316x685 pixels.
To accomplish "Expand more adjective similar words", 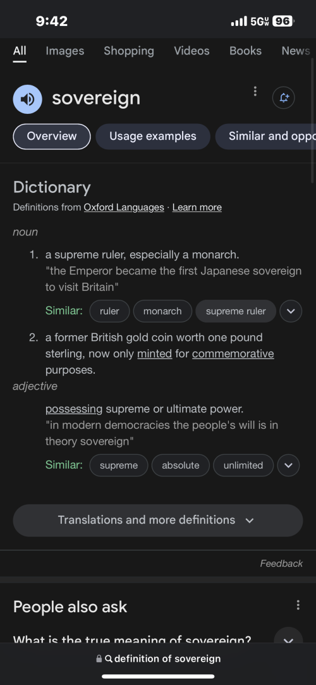I will click(x=288, y=466).
